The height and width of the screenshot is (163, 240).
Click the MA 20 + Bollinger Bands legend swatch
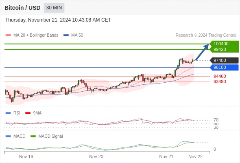8,35
